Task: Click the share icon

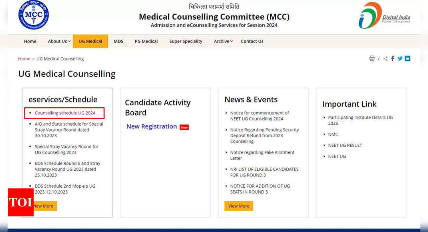Action: [385, 59]
